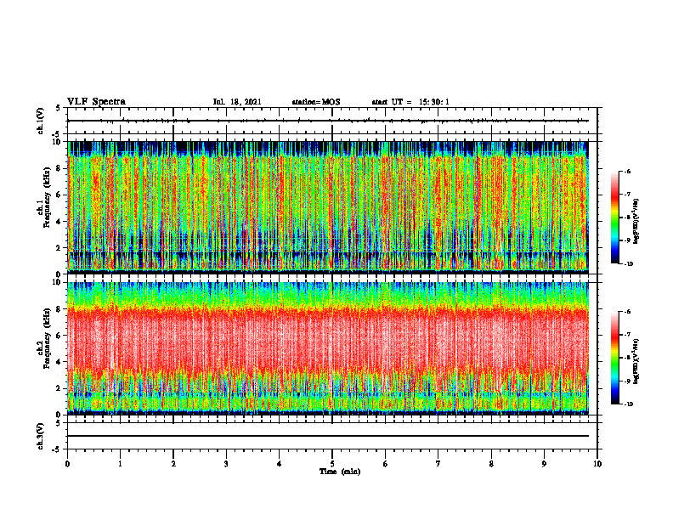The image size is (673, 520).
Task: Click time axis tick label "2"
Action: [173, 464]
